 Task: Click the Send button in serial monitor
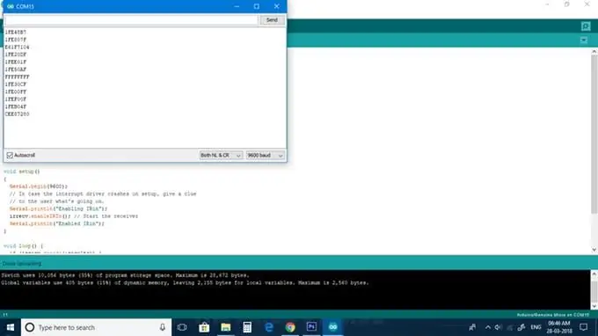pyautogui.click(x=272, y=20)
